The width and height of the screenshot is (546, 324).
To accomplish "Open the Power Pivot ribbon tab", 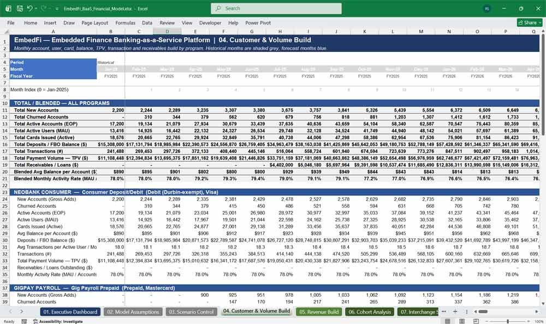I will tap(258, 22).
